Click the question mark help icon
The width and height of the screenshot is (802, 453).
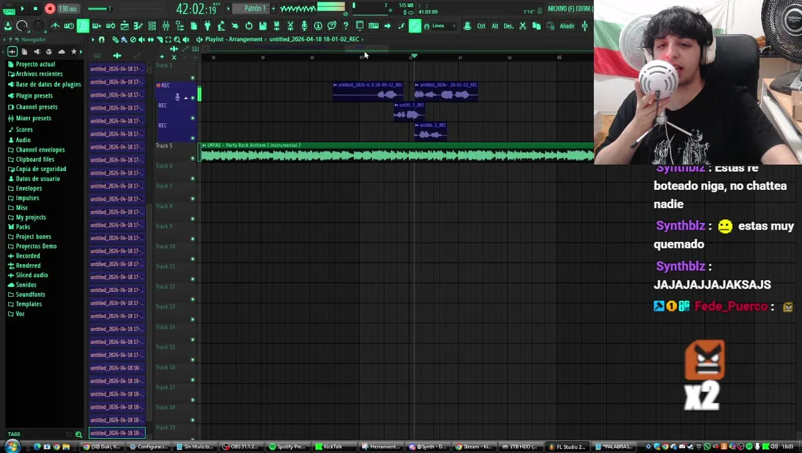coord(345,26)
